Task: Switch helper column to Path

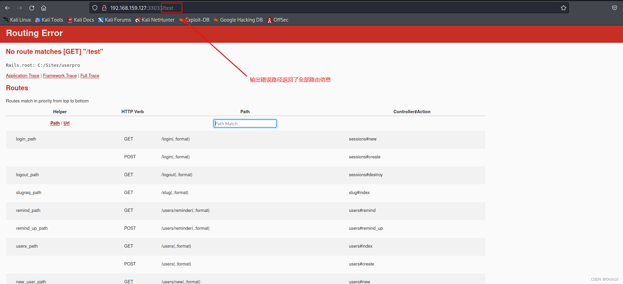Action: tap(55, 123)
